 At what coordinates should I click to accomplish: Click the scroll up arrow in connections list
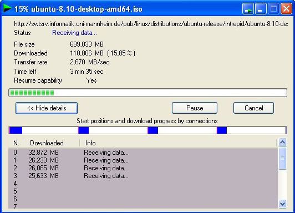[282, 143]
